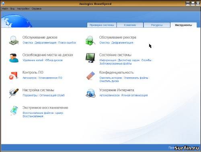Open Очистка under Обслуживание дисков
Screen dimensions: 201x152
(28, 43)
